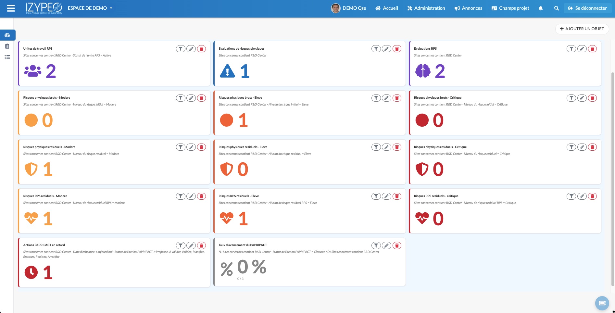Delete Risques physiques bruts - Critique card
615x313 pixels.
(x=592, y=98)
